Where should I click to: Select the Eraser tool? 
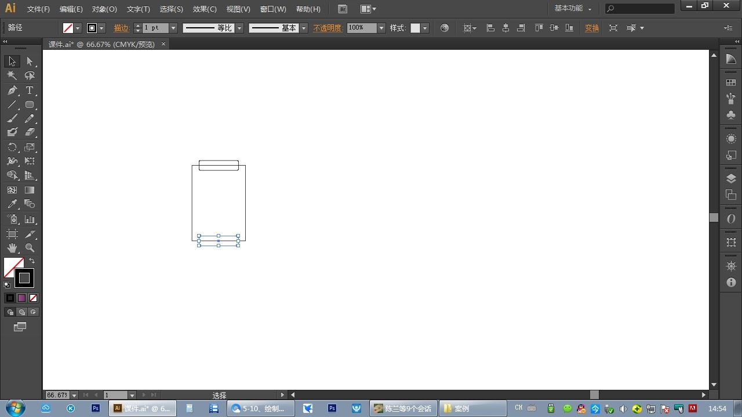pyautogui.click(x=30, y=133)
